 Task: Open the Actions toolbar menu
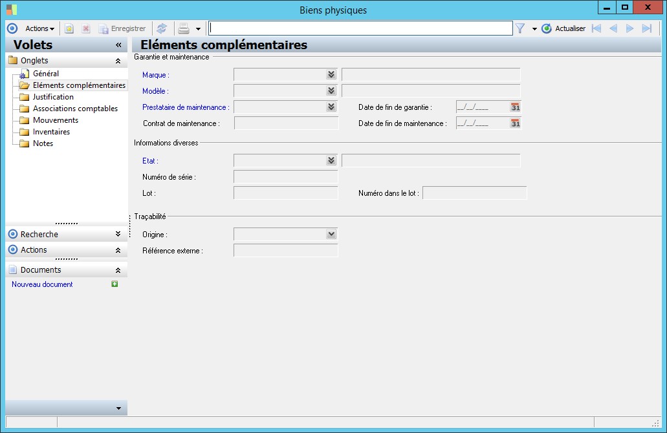39,28
